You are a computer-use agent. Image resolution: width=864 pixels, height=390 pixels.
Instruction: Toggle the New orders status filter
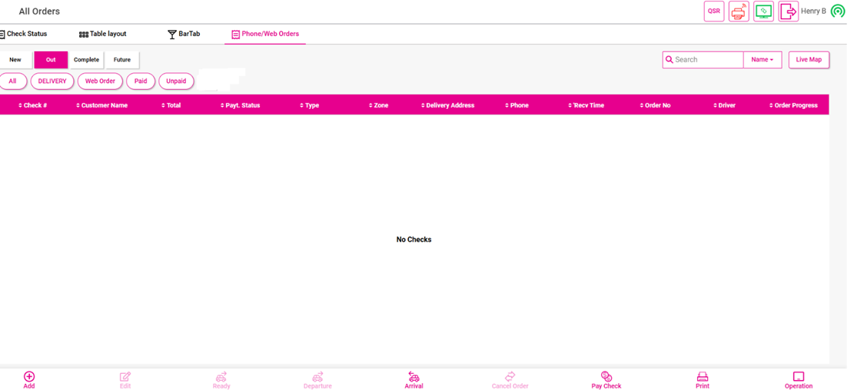pos(15,60)
